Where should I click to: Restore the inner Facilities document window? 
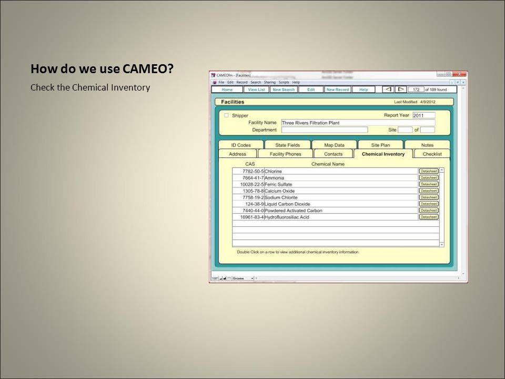coord(457,83)
